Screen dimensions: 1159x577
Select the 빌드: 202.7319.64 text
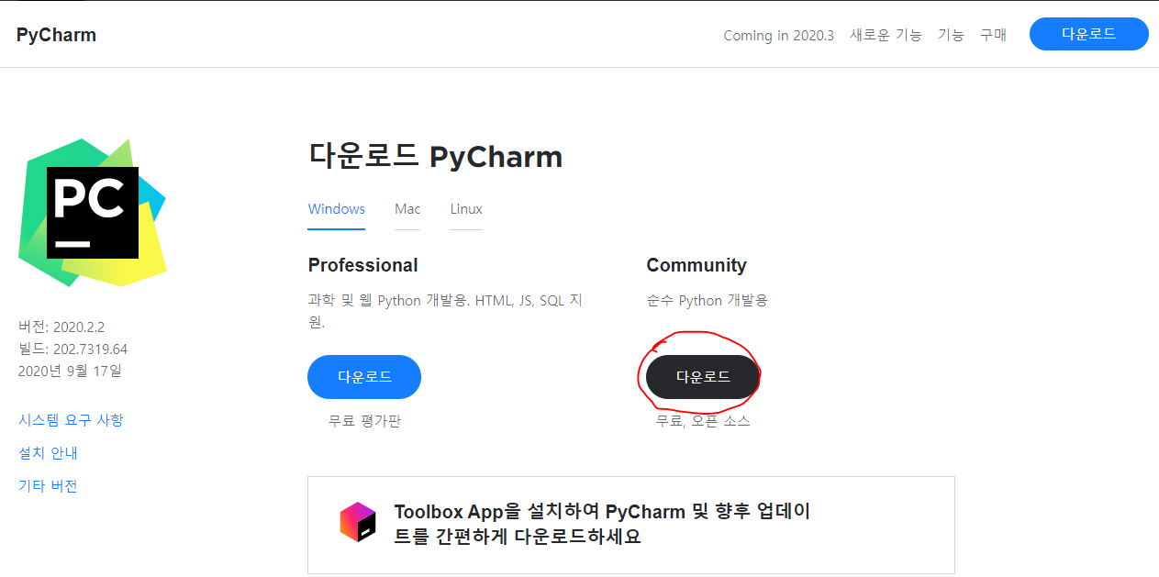click(73, 349)
